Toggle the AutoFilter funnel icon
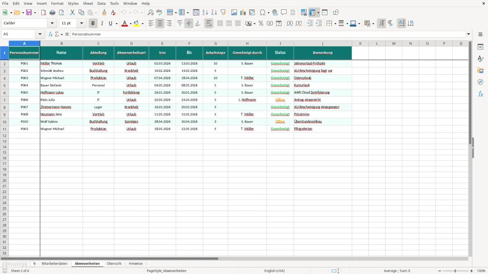Image resolution: width=488 pixels, height=274 pixels. click(223, 13)
